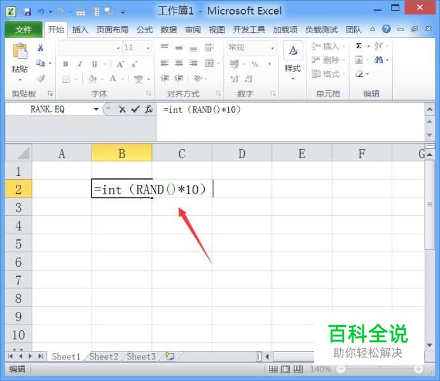Switch to the 开发工具 tab
This screenshot has height=381, width=440.
[x=249, y=30]
